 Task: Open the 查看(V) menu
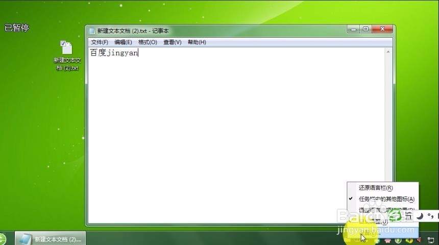click(172, 42)
